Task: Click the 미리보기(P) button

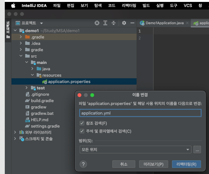Action: click(153, 164)
